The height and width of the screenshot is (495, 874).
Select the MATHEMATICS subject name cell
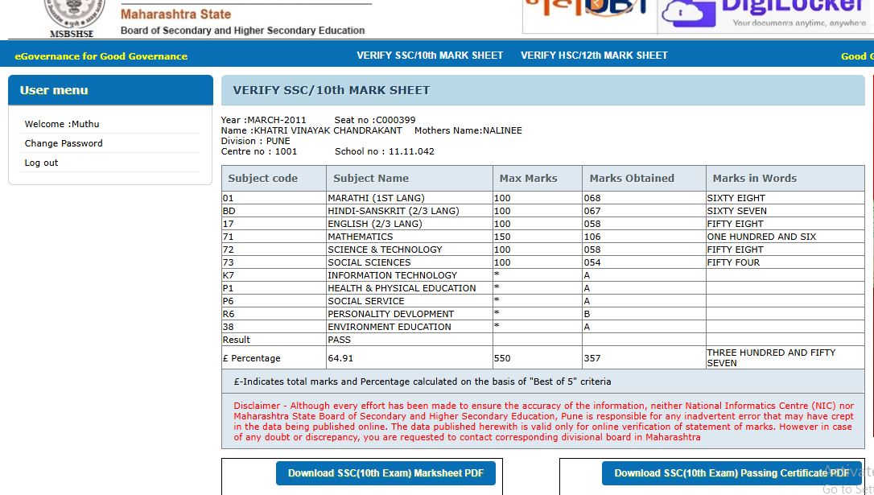[361, 237]
